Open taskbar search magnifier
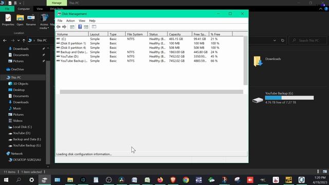 pyautogui.click(x=19, y=180)
